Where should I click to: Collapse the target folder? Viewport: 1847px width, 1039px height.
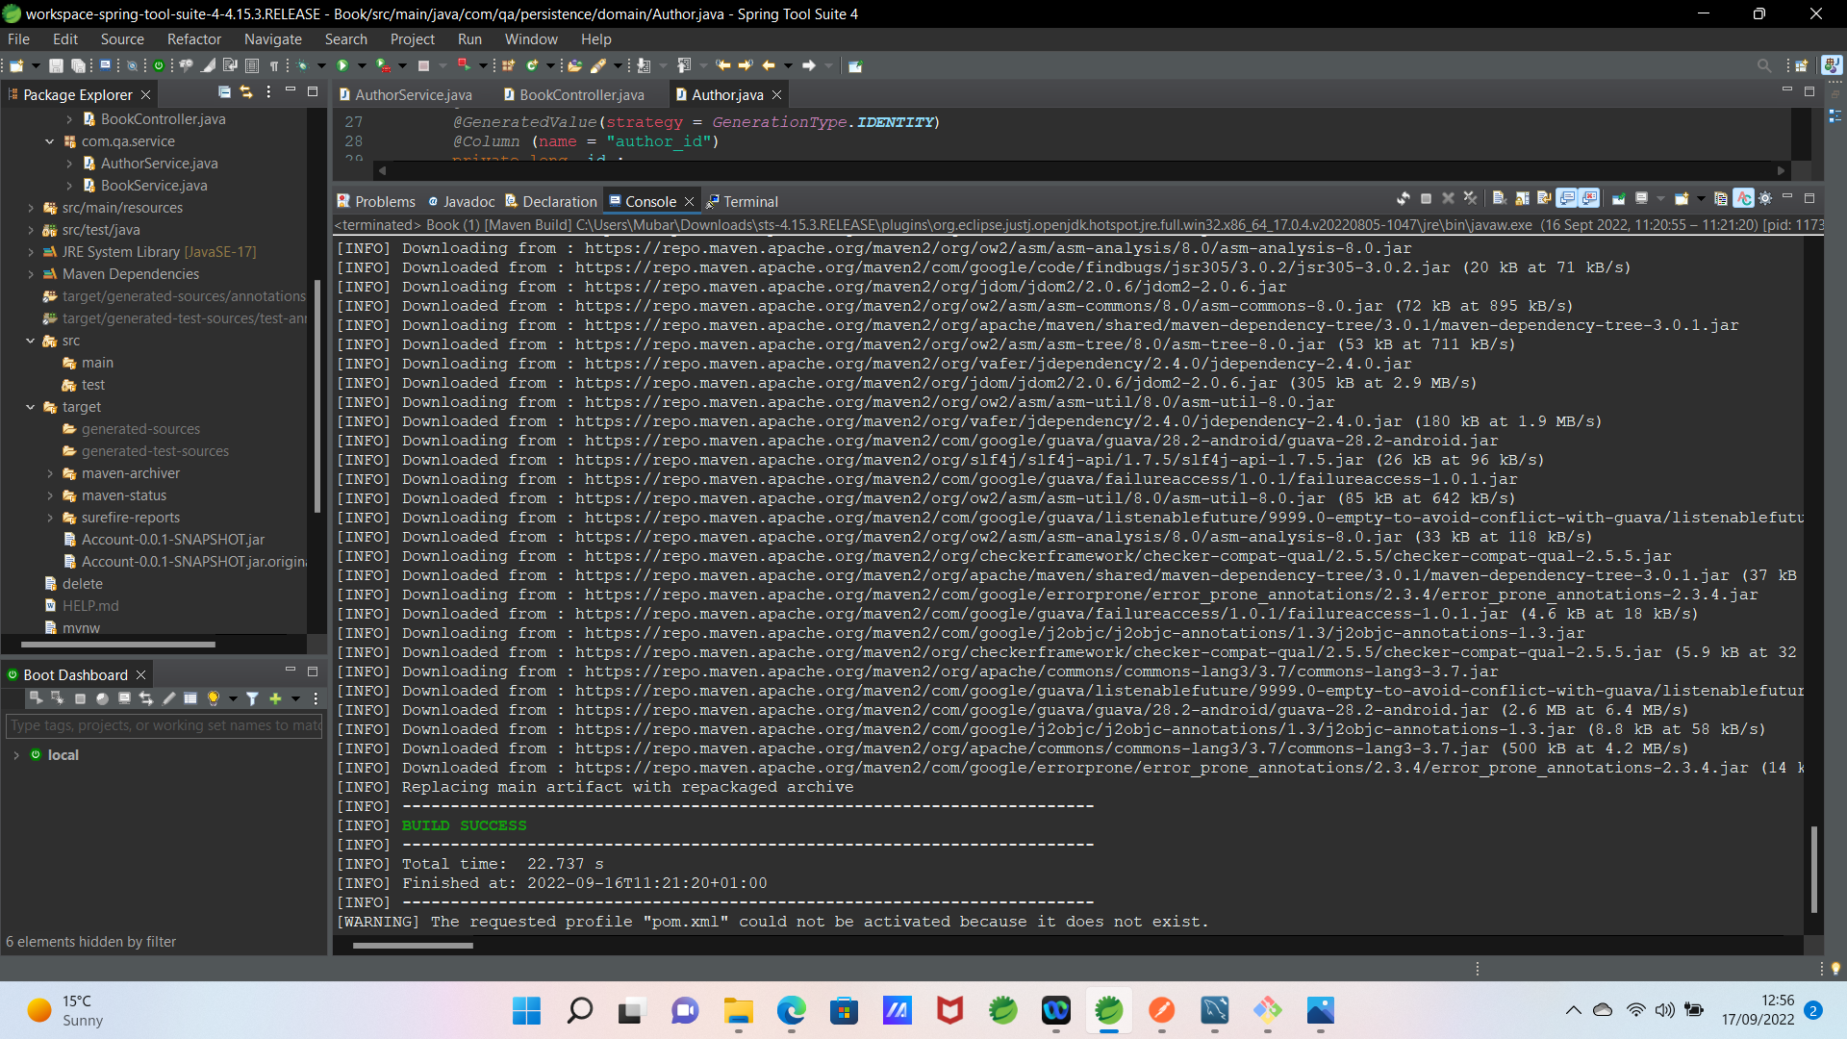[30, 407]
